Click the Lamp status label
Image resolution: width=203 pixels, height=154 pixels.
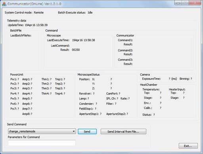coord(83,98)
